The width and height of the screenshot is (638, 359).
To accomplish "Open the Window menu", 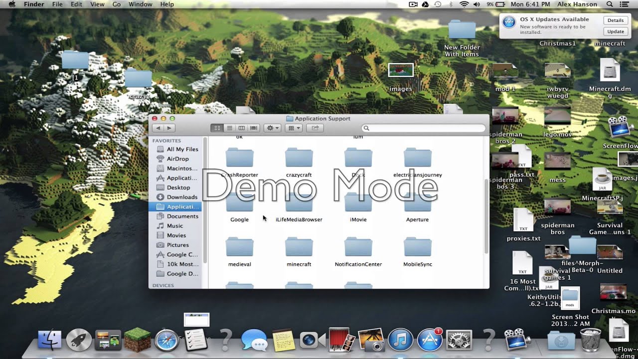I will coord(140,4).
